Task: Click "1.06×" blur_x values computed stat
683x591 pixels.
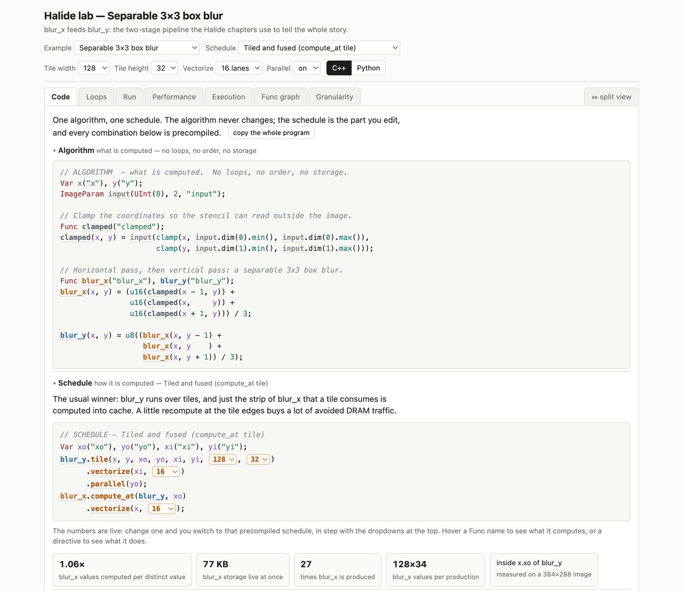Action: point(122,570)
